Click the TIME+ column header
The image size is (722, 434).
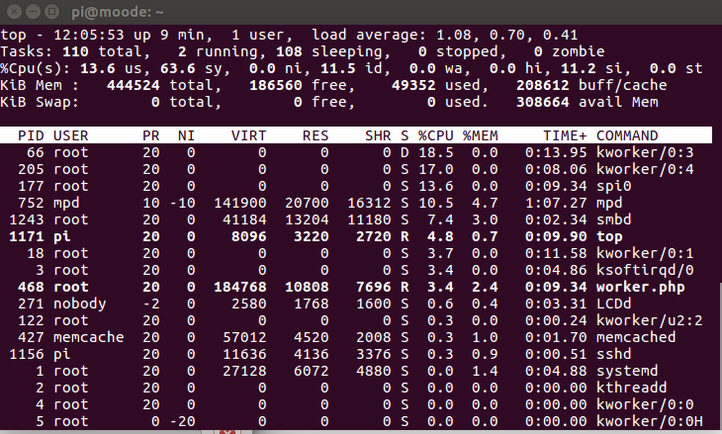pos(565,135)
